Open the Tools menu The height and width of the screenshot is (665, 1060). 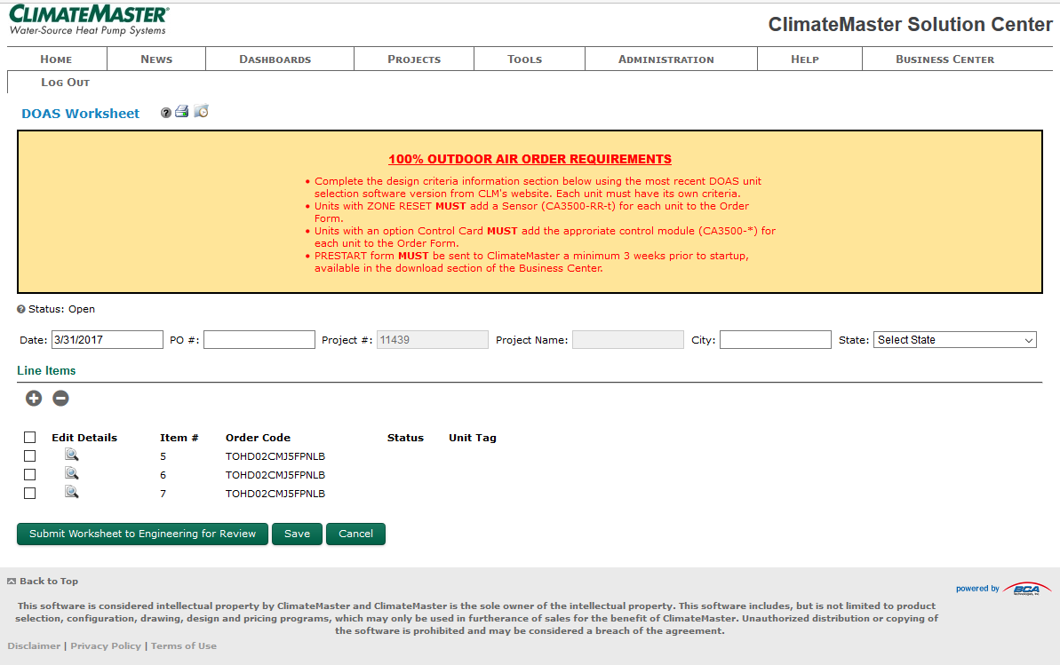[524, 59]
